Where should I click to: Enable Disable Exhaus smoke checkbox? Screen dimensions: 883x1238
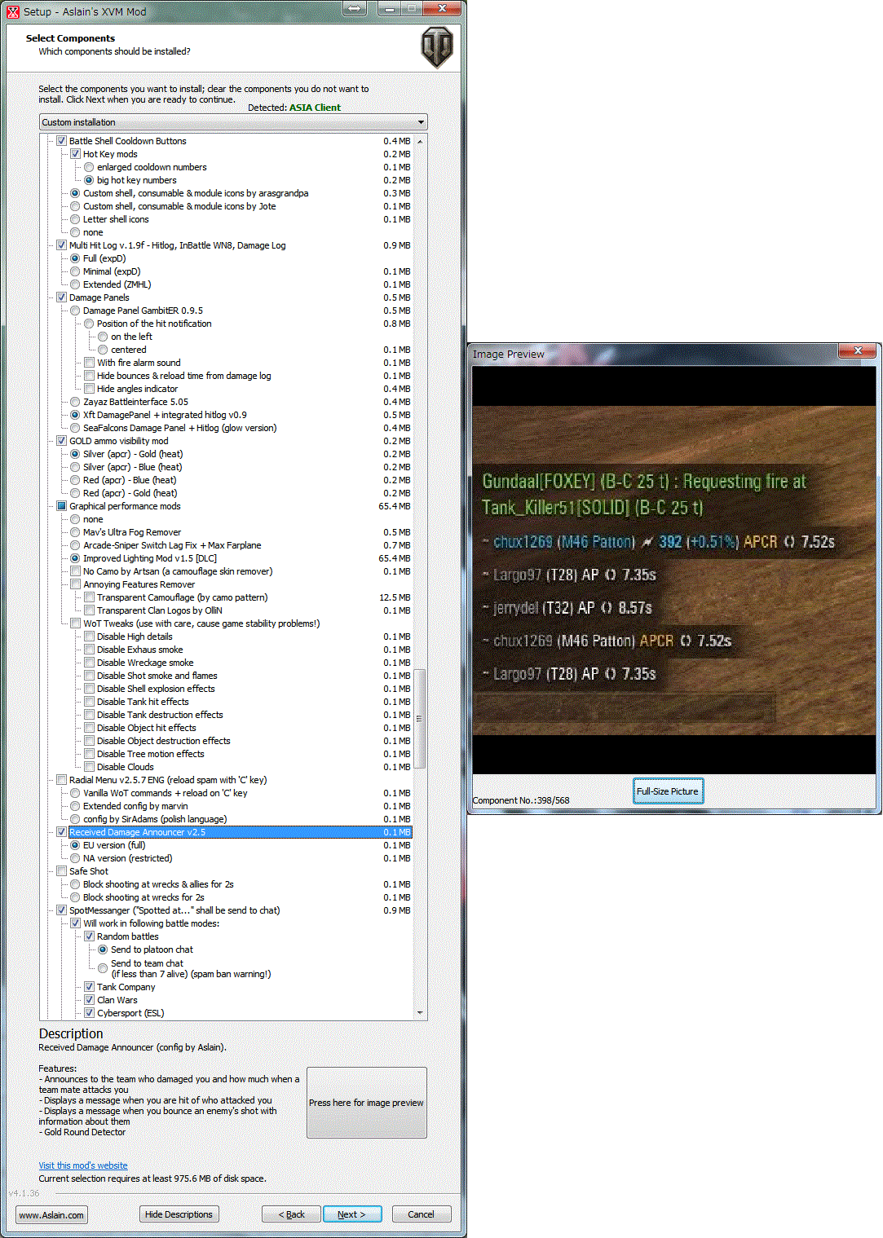point(89,650)
